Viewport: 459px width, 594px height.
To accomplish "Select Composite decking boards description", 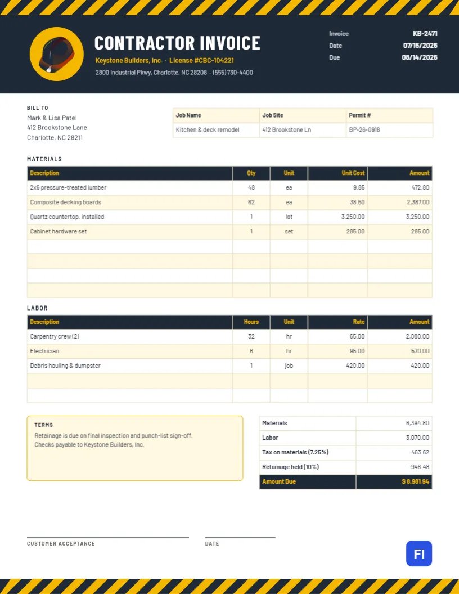I will coord(65,202).
